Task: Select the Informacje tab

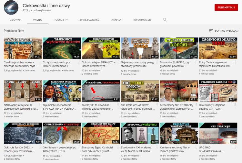Action: tap(142, 20)
